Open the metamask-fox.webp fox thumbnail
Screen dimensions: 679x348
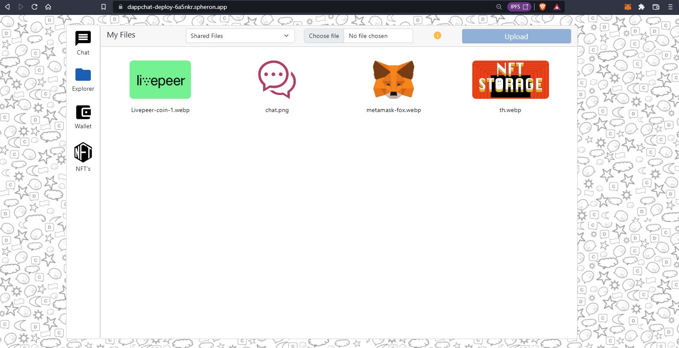tap(393, 80)
